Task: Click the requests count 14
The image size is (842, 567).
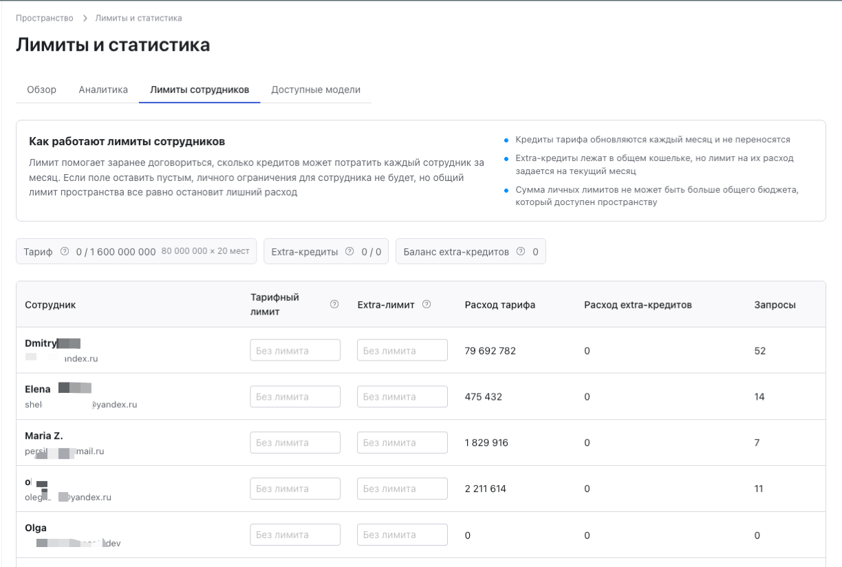Action: click(759, 397)
